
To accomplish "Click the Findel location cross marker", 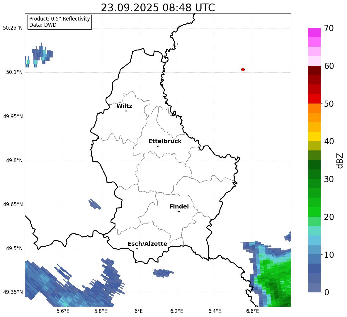I will [x=179, y=212].
